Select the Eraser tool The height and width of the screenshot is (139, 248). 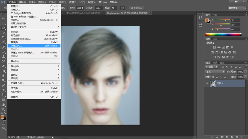pos(3,66)
